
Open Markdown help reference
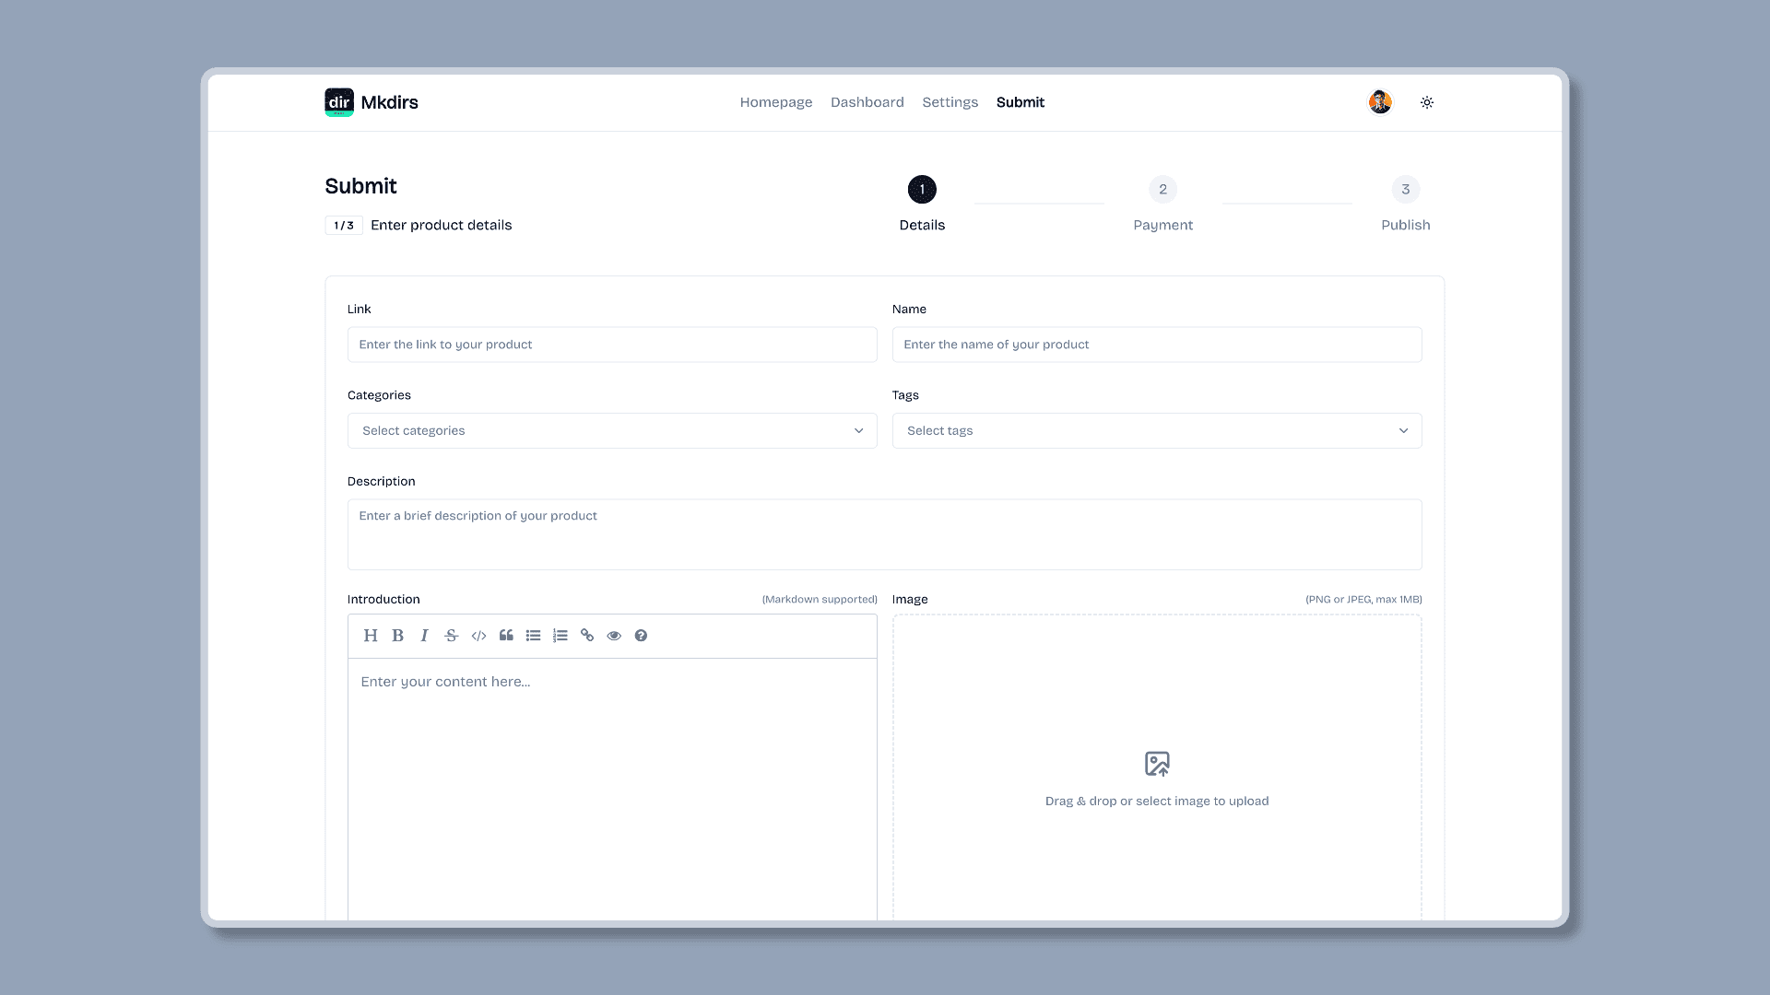tap(641, 634)
